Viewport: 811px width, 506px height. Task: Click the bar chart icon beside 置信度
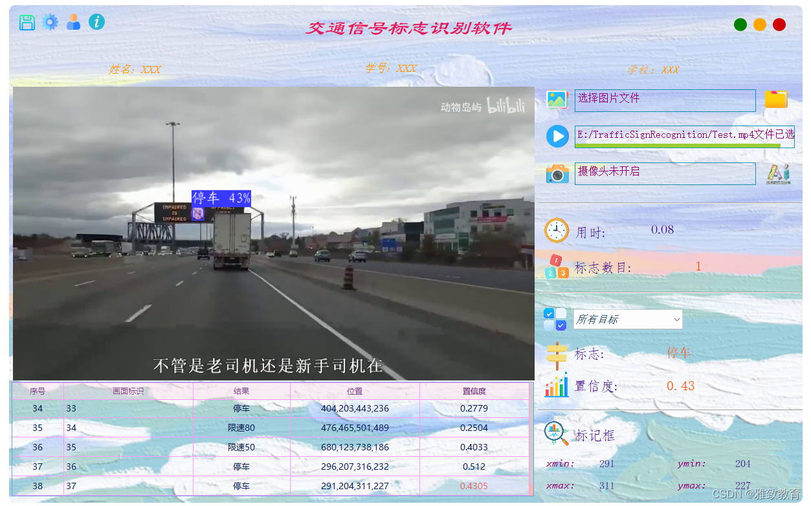tap(557, 385)
